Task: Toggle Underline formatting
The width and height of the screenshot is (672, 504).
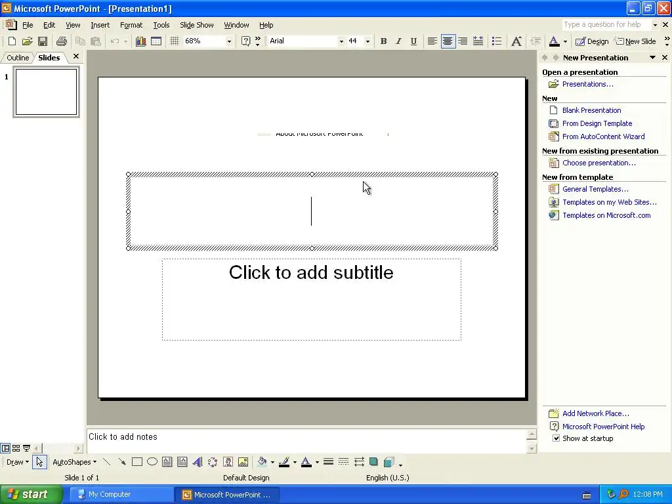Action: (x=413, y=41)
